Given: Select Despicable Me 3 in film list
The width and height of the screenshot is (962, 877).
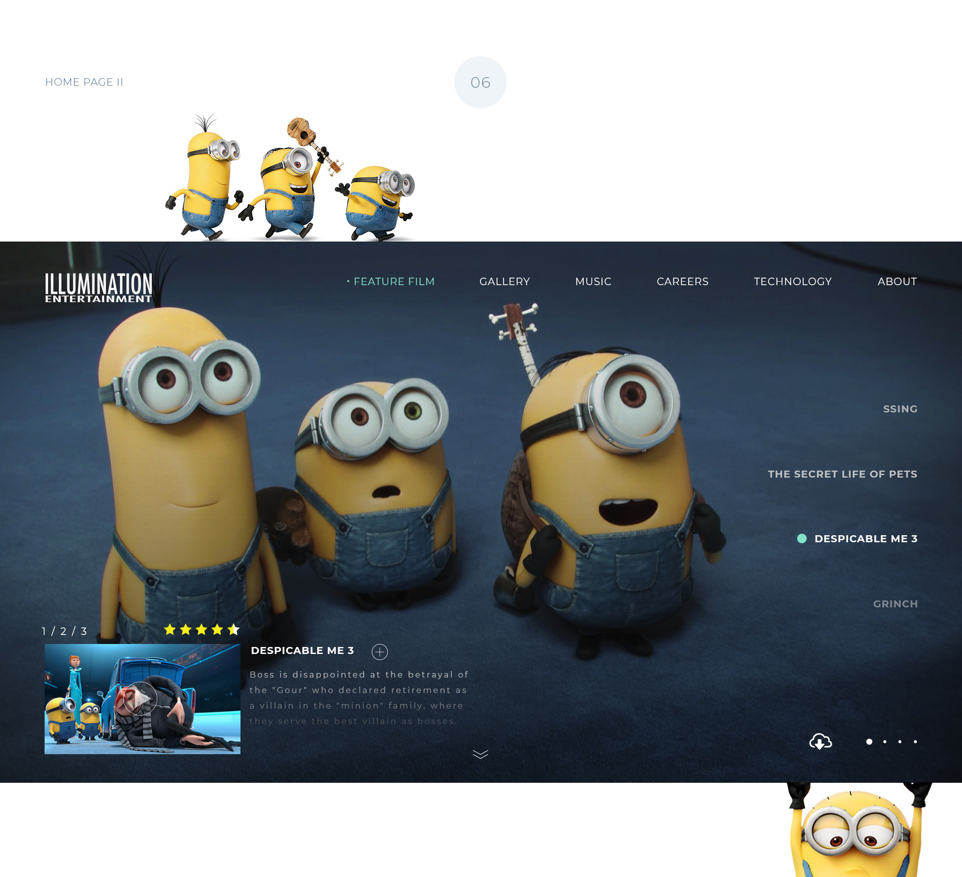Looking at the screenshot, I should (x=866, y=539).
